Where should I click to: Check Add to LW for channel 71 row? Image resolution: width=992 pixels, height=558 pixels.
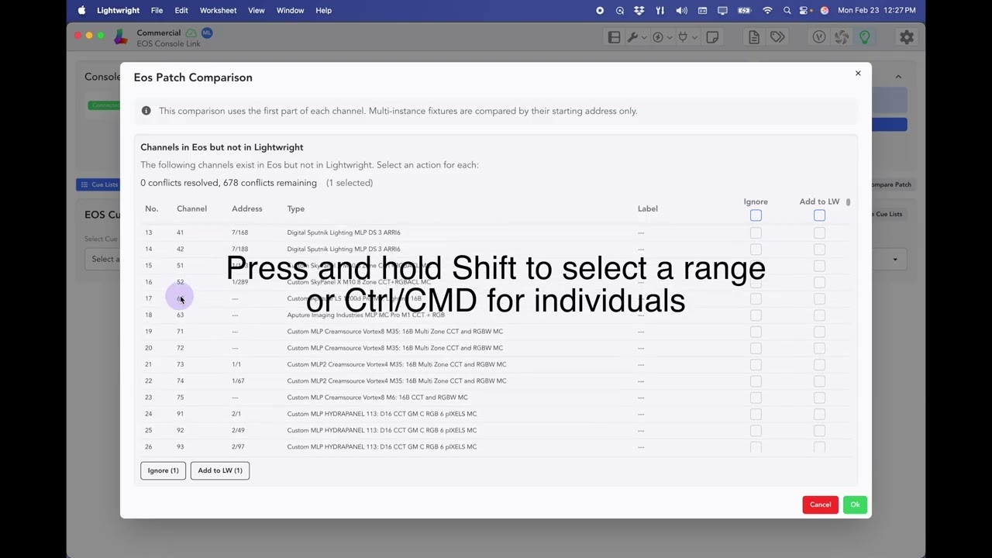pyautogui.click(x=819, y=332)
